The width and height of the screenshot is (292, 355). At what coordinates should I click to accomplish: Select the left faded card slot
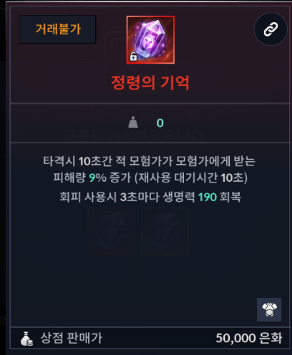tap(112, 231)
